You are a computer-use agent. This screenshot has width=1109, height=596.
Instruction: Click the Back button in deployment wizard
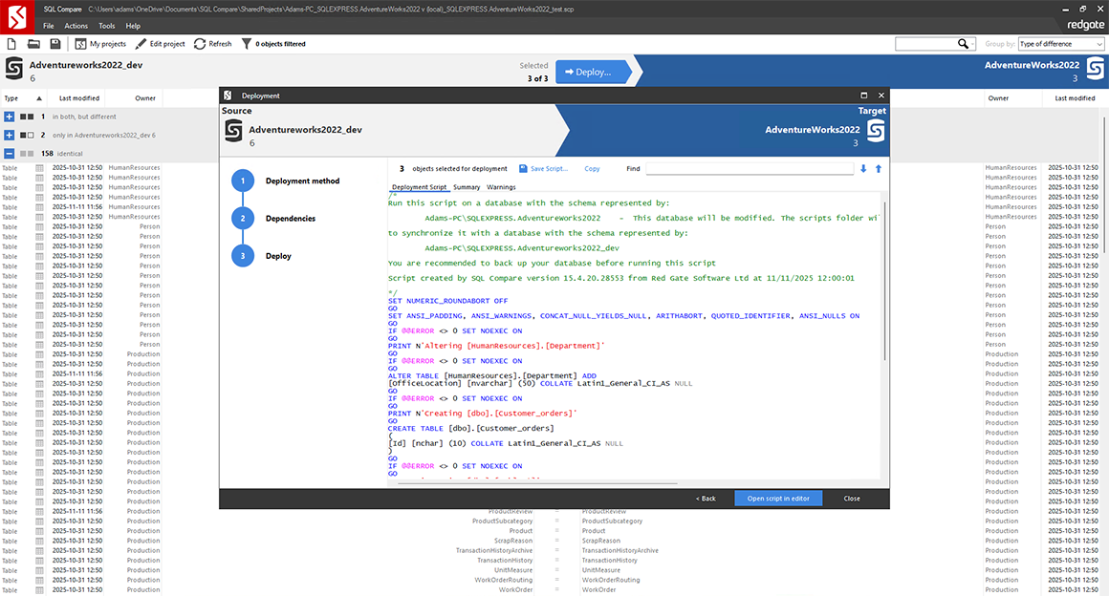pos(706,499)
